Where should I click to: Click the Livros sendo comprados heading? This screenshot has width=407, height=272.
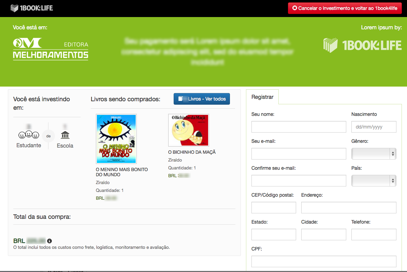(125, 99)
